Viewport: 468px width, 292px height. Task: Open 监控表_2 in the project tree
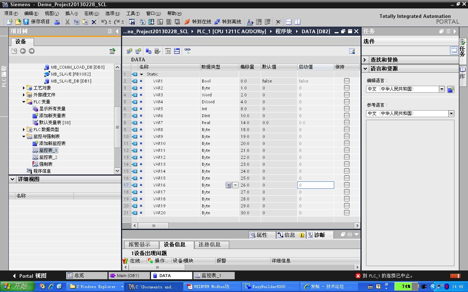(x=48, y=157)
